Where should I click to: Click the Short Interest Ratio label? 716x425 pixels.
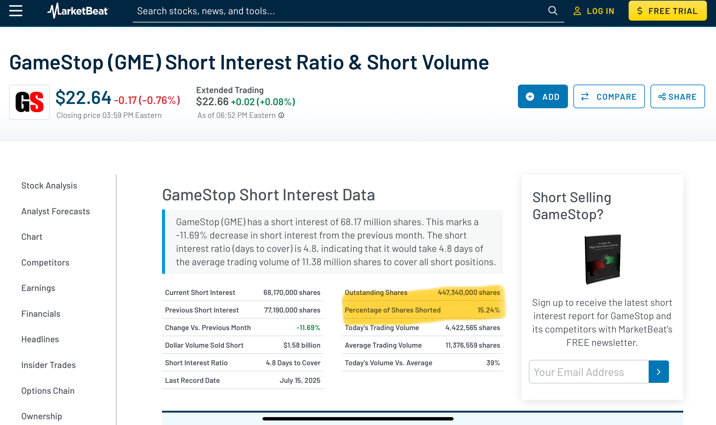point(196,363)
